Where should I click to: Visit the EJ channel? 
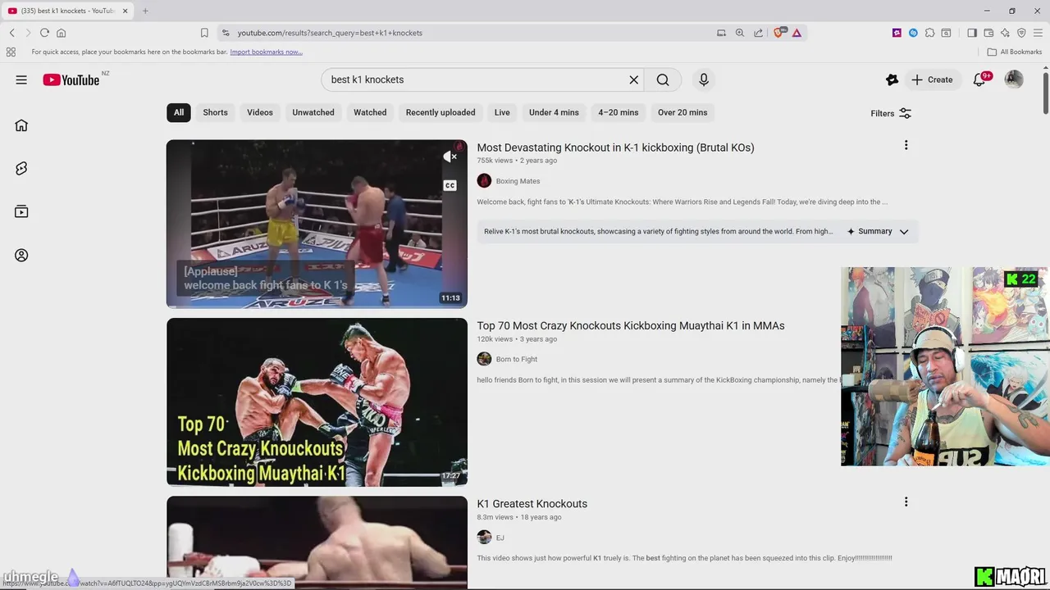pos(500,538)
